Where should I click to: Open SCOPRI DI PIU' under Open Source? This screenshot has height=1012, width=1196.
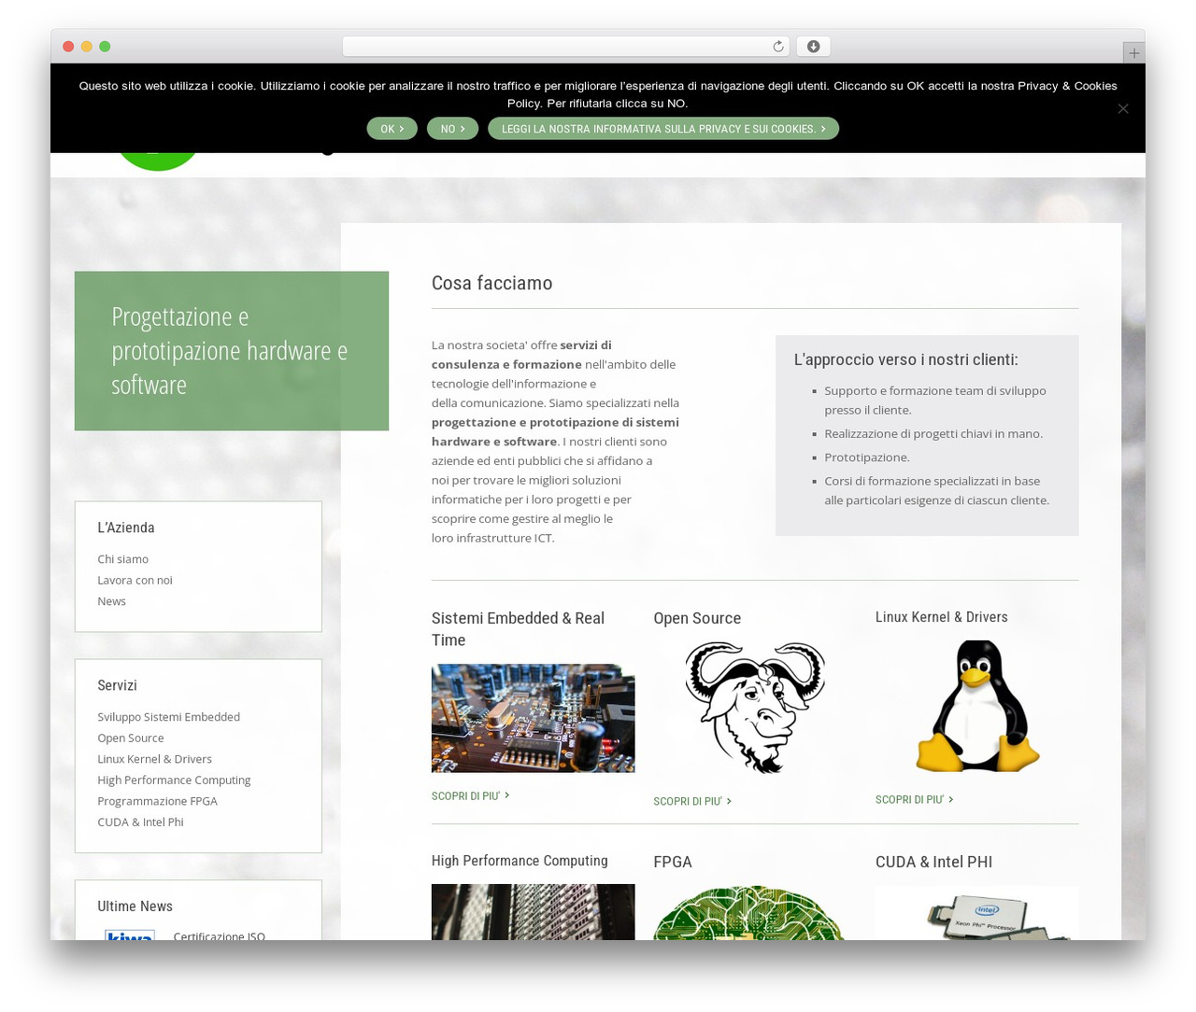click(x=692, y=802)
